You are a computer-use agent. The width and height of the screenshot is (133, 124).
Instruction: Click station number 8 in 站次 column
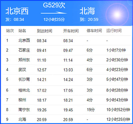pyautogui.click(x=7, y=110)
